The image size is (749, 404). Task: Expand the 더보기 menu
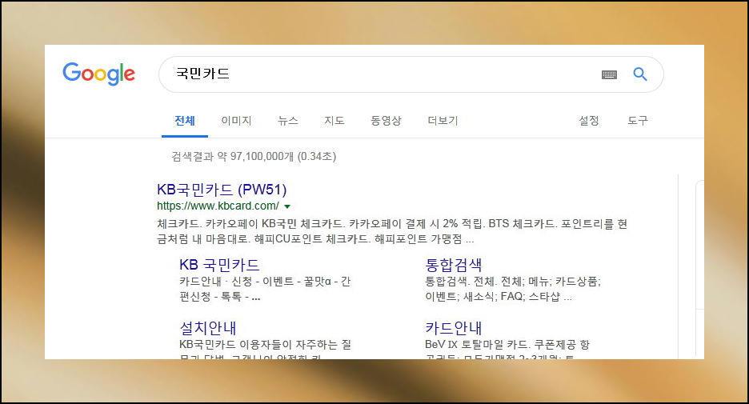(443, 121)
